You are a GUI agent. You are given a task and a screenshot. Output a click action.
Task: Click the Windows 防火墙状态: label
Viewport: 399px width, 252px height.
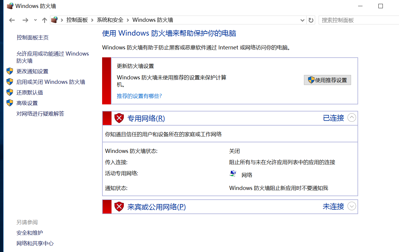tap(131, 151)
